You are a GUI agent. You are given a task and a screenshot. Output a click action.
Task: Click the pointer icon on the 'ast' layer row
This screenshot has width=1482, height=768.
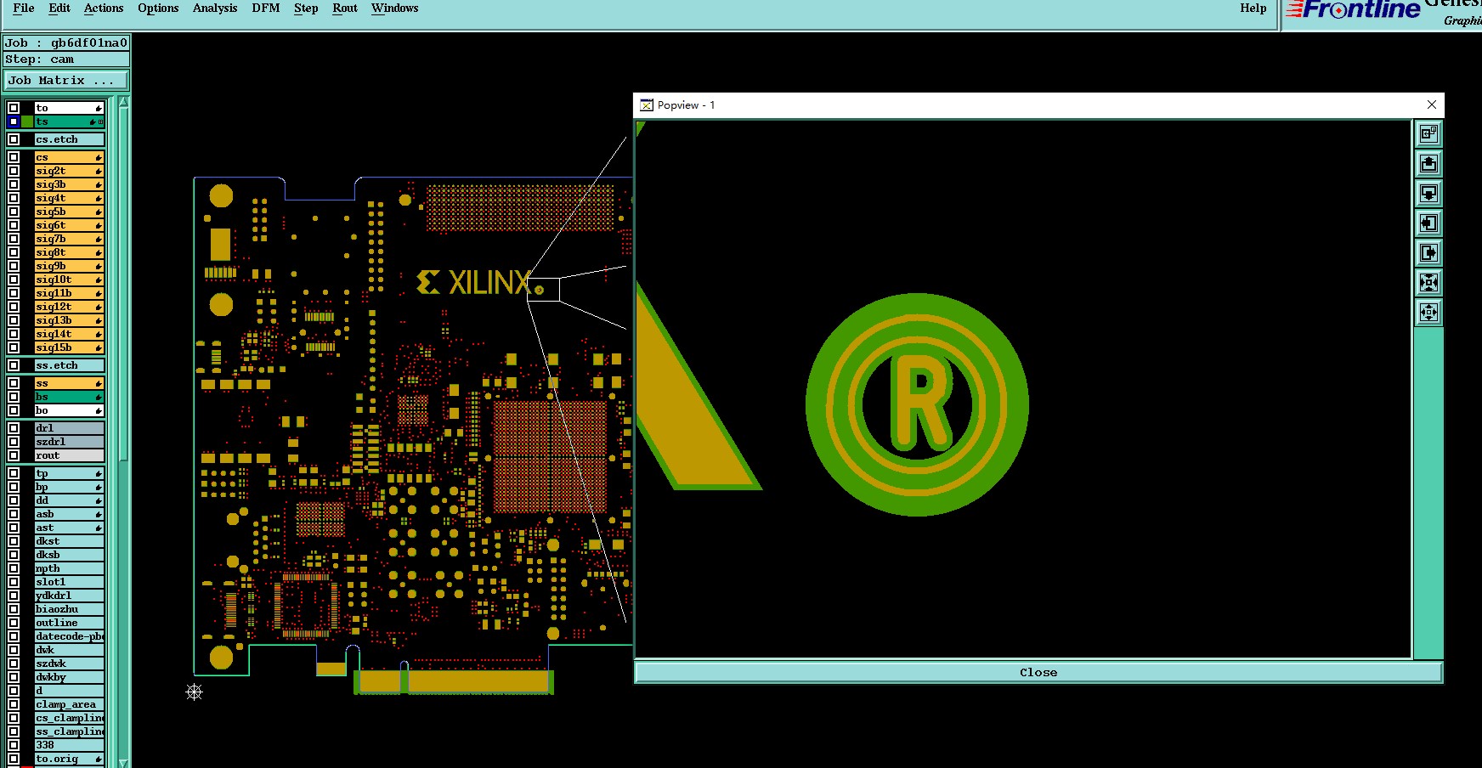99,528
